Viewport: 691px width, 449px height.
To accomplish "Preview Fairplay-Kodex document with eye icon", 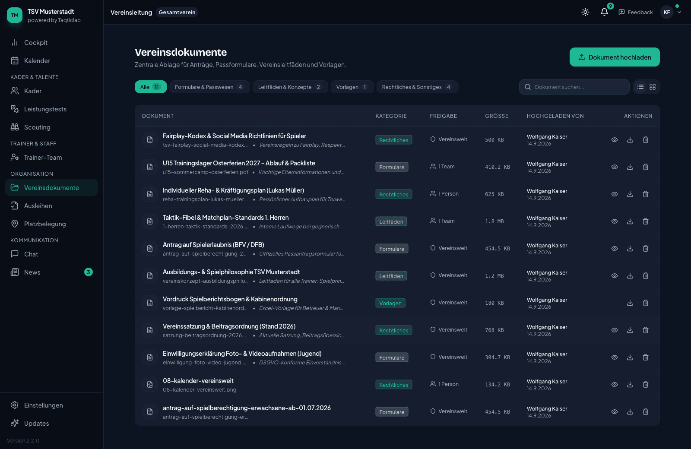I will [615, 139].
